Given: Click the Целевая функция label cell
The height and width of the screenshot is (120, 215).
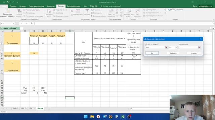Looking at the screenshot, I should pyautogui.click(x=12, y=56).
